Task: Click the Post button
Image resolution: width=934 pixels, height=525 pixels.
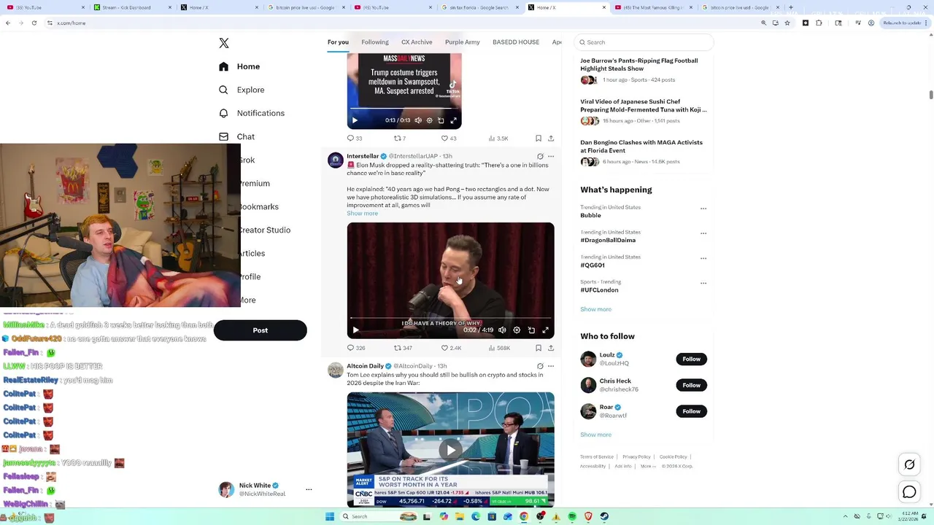Action: tap(260, 330)
